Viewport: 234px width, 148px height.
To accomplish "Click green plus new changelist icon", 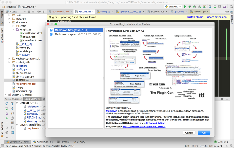I will click(7, 118).
